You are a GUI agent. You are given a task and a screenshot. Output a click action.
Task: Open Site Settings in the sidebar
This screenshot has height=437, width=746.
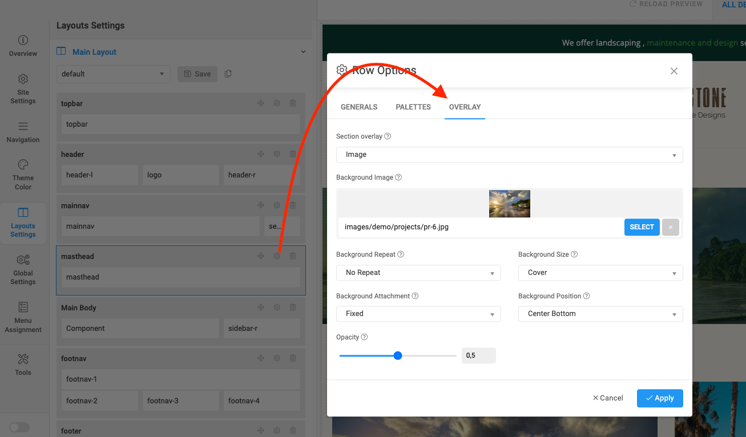pyautogui.click(x=23, y=89)
